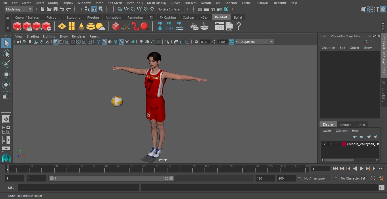Open Redshift script code icon
Screen dimensions: 387x199
[x=220, y=26]
